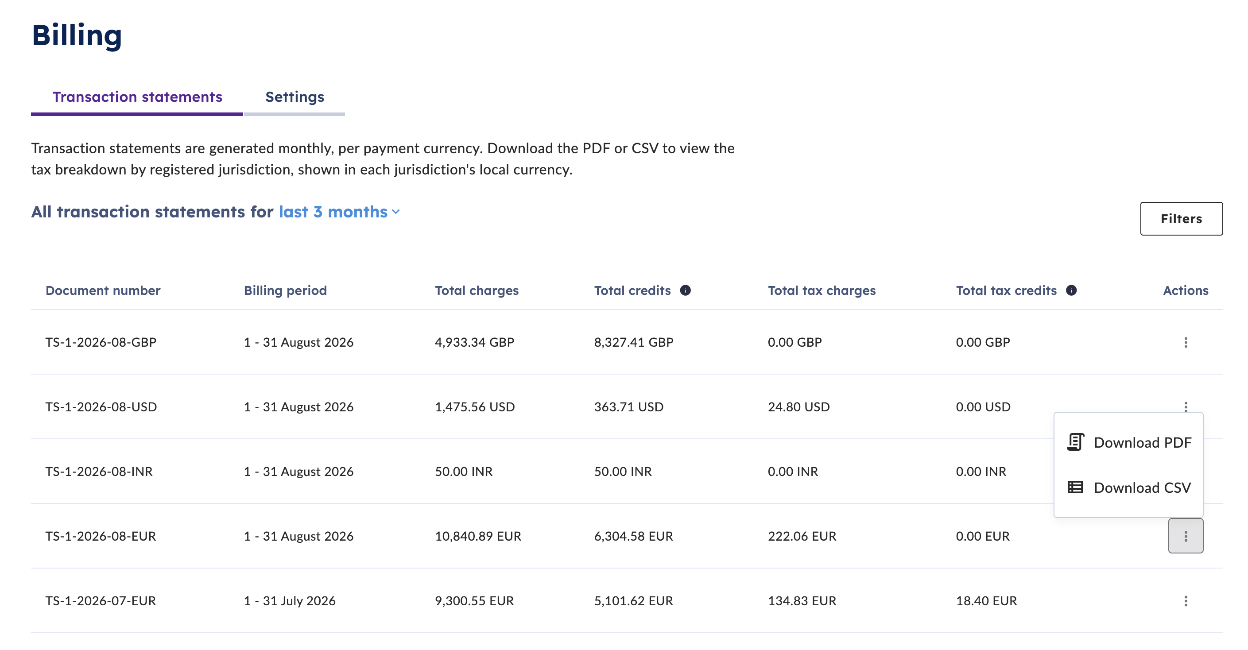1248x650 pixels.
Task: Click the 222.06 EUR tax charges value
Action: click(x=802, y=536)
